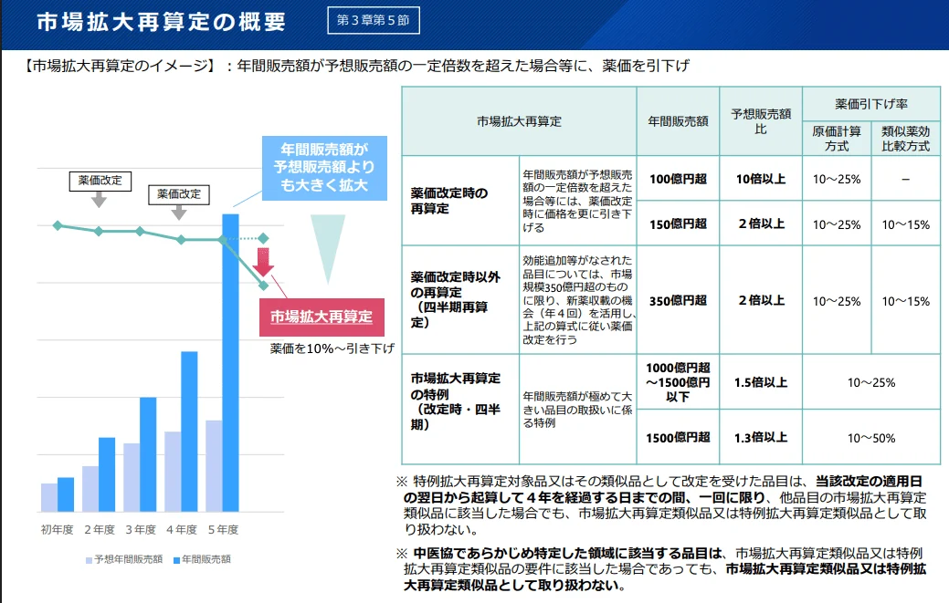The width and height of the screenshot is (949, 603).
Task: Click the 市場拡大再算定 table header cell
Action: coord(520,121)
